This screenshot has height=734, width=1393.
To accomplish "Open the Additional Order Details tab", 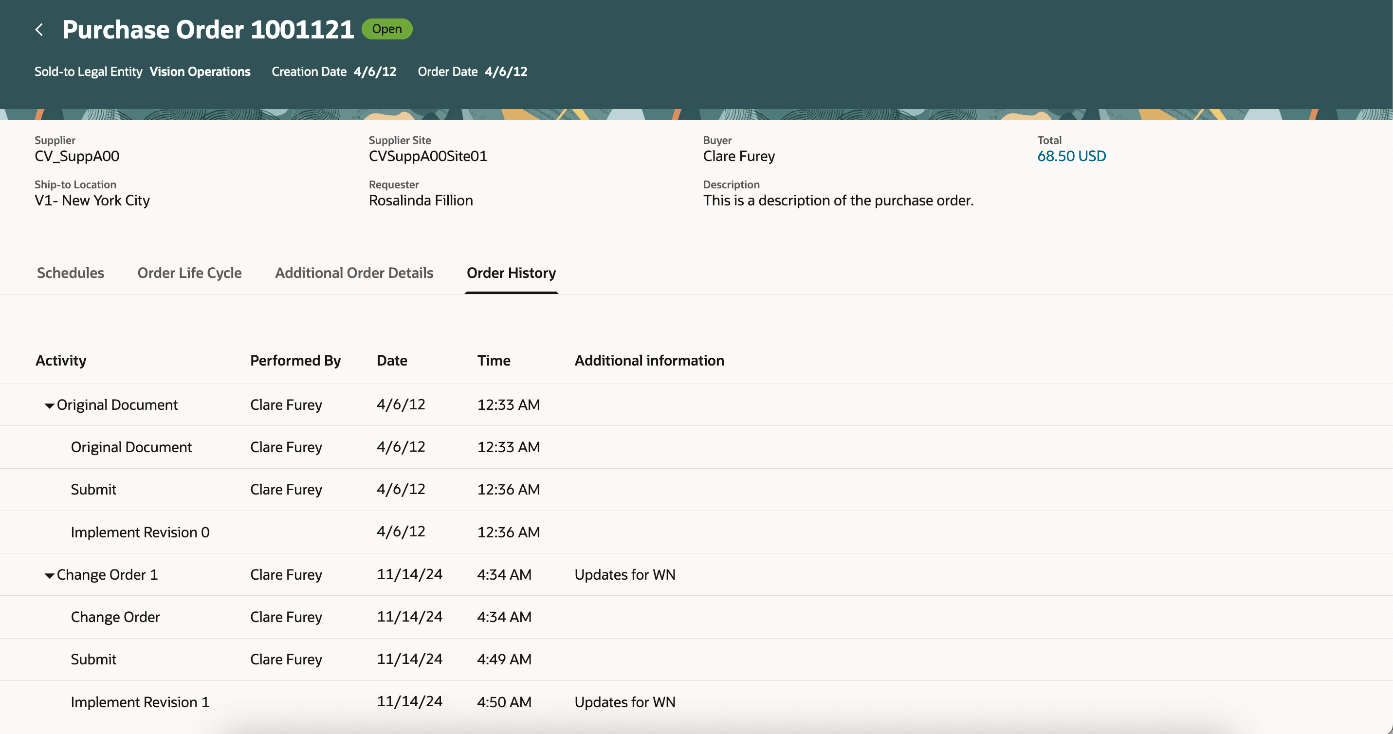I will point(354,273).
